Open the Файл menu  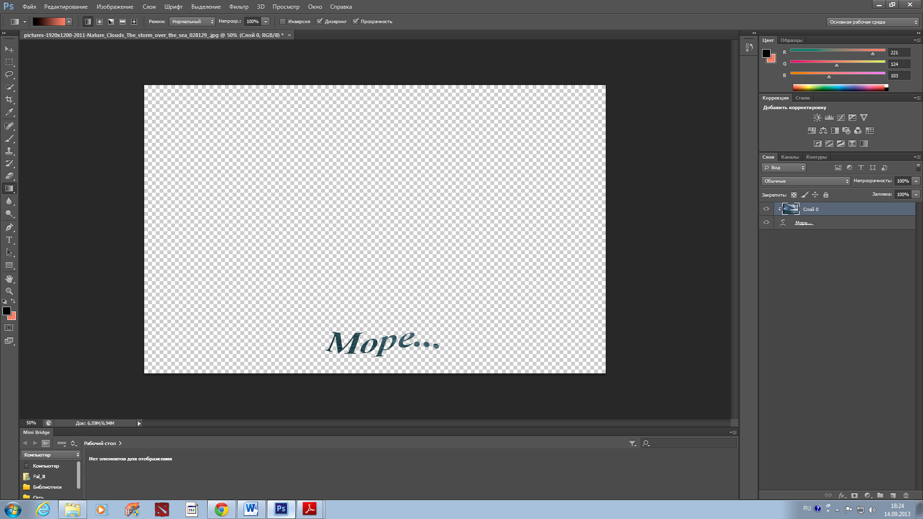[x=29, y=7]
